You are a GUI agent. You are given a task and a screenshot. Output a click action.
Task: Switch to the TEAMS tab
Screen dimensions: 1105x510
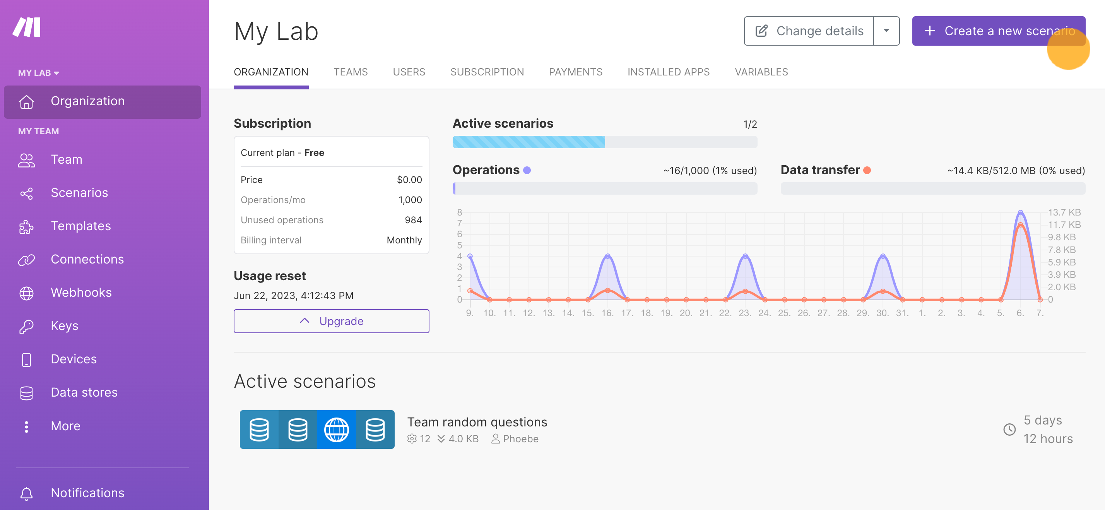[x=351, y=72]
